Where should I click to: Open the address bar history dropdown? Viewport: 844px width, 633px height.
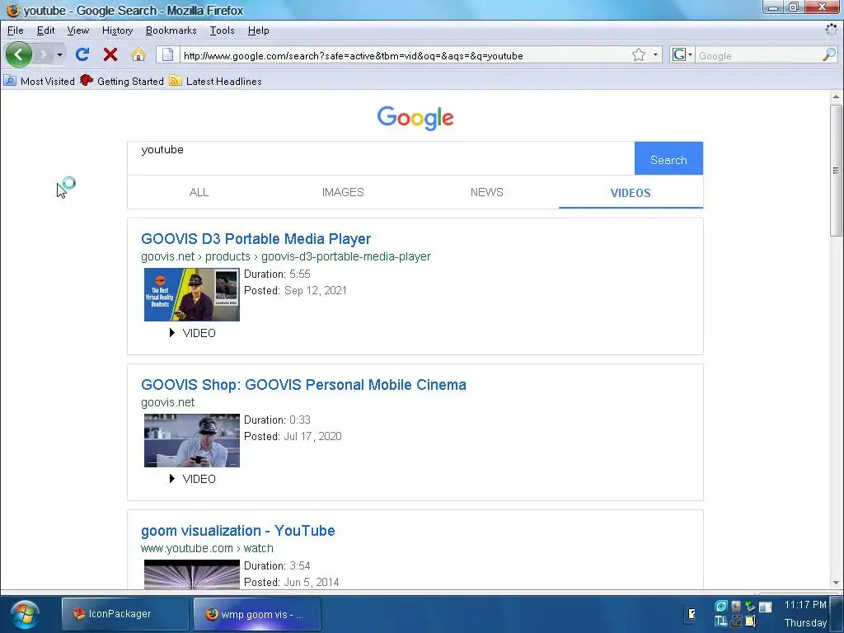655,55
